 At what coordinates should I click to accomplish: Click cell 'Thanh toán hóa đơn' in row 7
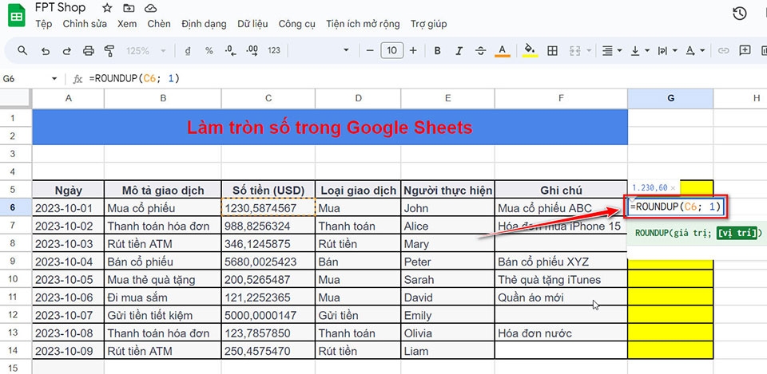(x=162, y=226)
